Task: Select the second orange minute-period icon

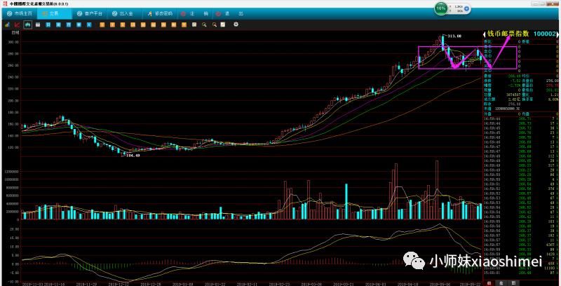Action: pos(112,25)
